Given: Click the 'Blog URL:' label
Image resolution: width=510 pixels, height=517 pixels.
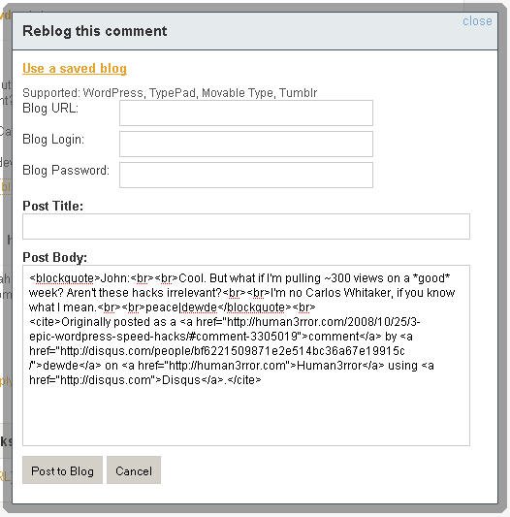Looking at the screenshot, I should (50, 108).
